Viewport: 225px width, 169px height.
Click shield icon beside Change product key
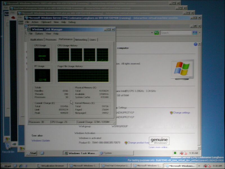click(x=126, y=143)
